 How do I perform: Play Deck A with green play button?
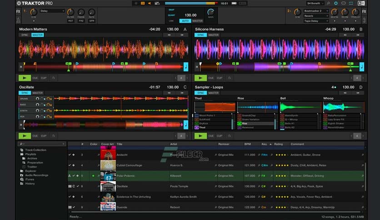pos(25,78)
